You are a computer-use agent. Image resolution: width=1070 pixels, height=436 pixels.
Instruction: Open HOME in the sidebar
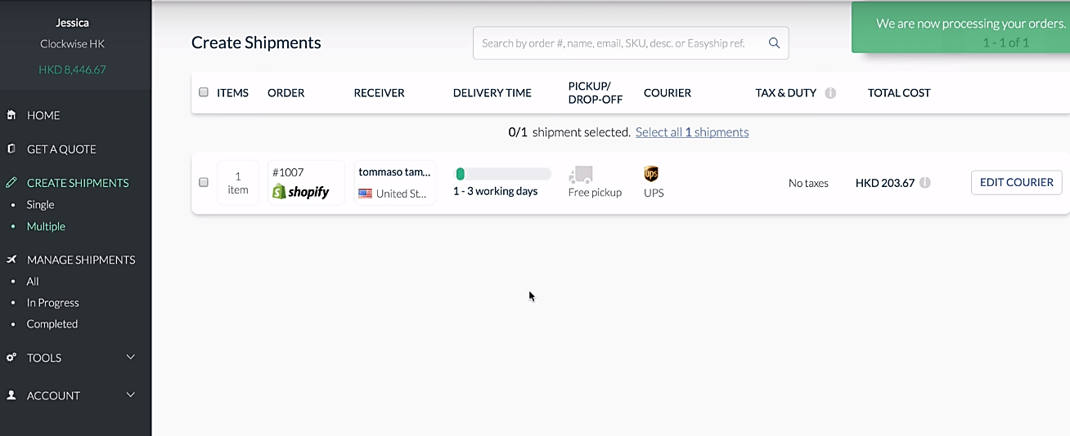coord(43,115)
